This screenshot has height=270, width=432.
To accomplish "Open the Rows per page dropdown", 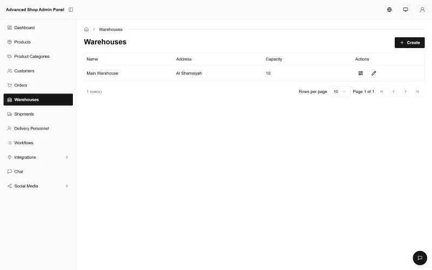I will coord(340,91).
